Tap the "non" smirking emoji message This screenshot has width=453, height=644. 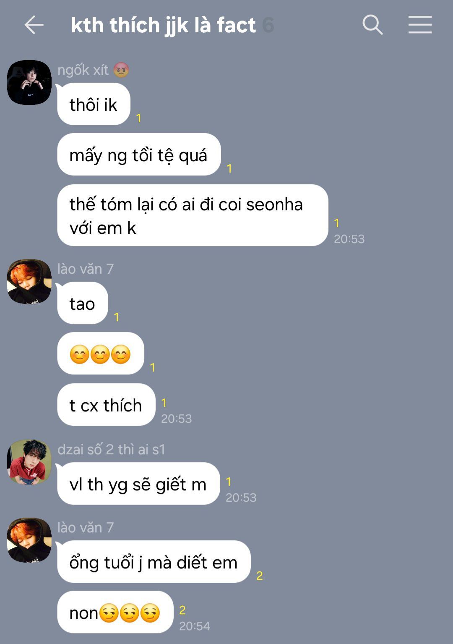[115, 612]
